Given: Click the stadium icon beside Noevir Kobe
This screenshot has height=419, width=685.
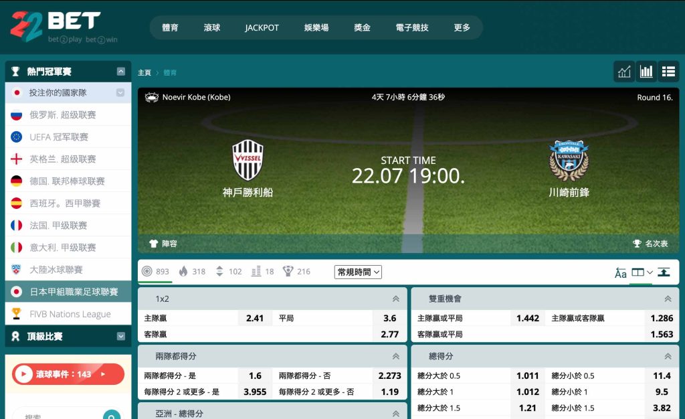Looking at the screenshot, I should (x=152, y=98).
